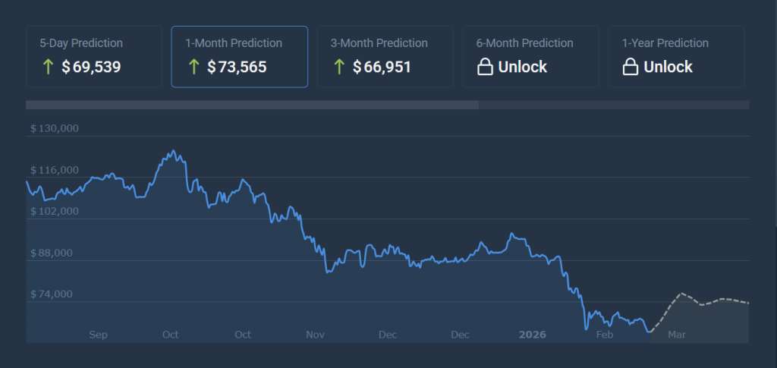777x368 pixels.
Task: Click the 2026 label on the time axis
Action: coord(533,334)
